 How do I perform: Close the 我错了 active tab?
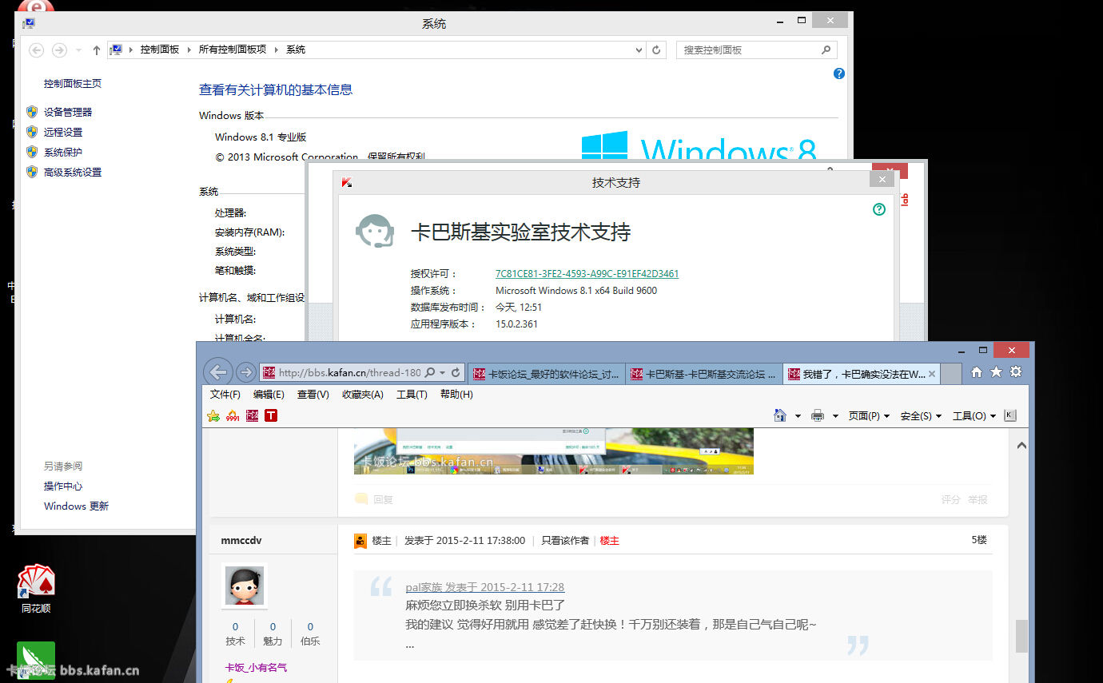(x=934, y=374)
